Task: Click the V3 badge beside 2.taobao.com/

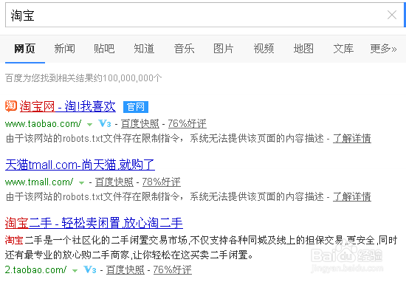Action: (x=90, y=269)
